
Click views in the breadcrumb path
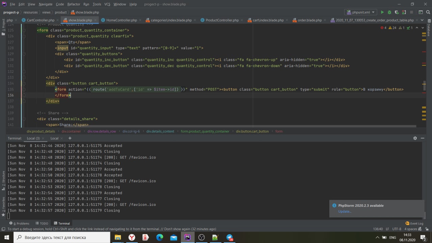(46, 12)
